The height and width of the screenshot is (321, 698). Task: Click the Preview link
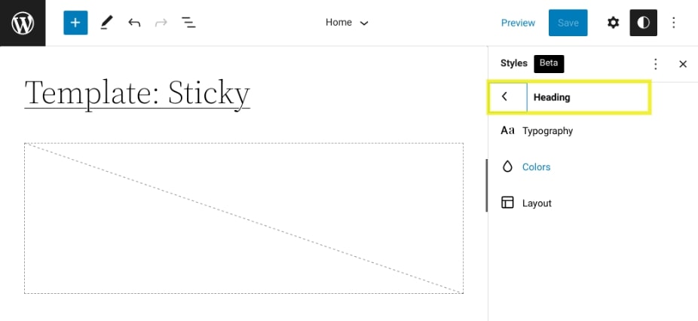(518, 23)
